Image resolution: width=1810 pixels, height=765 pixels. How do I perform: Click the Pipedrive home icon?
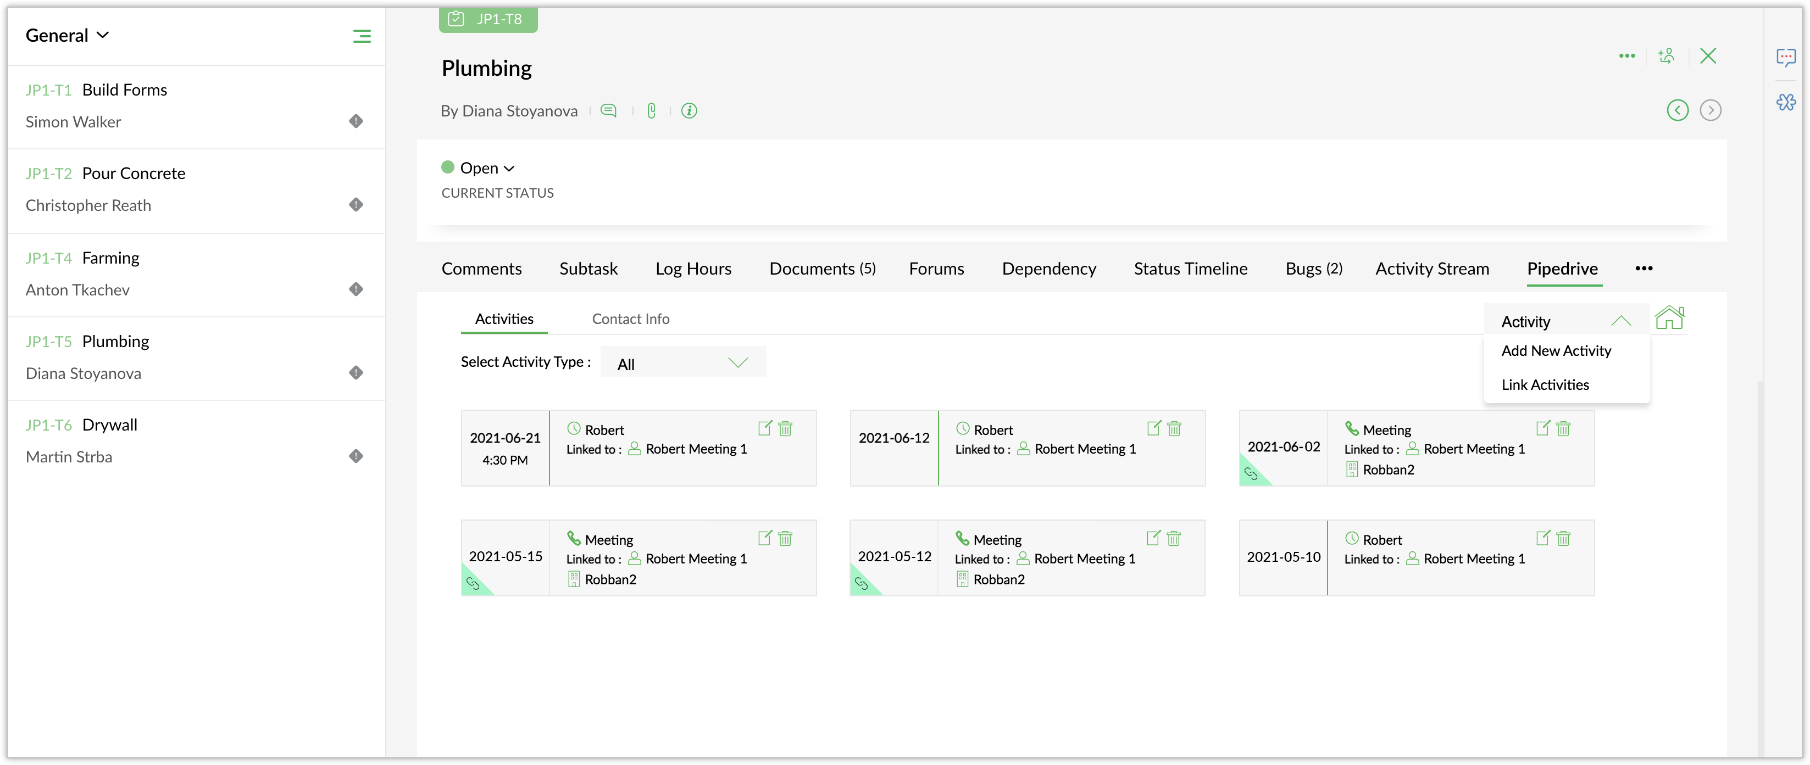1669,318
